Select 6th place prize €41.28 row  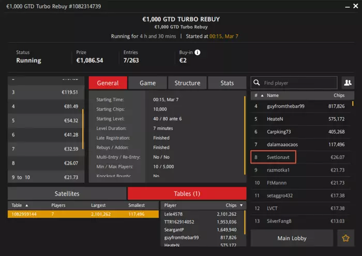point(46,135)
